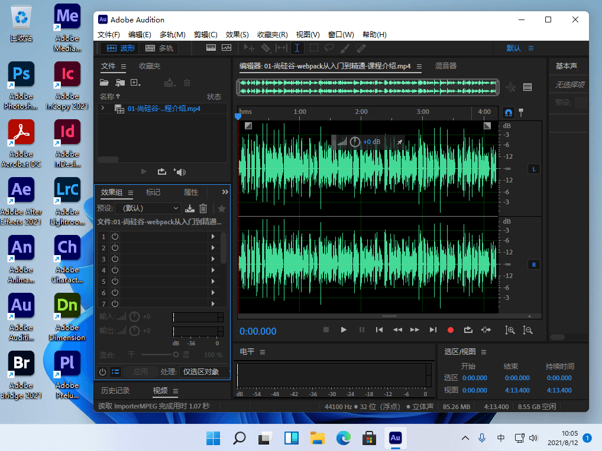Toggle loop playback icon
Screen dimensions: 602x451
click(x=468, y=329)
